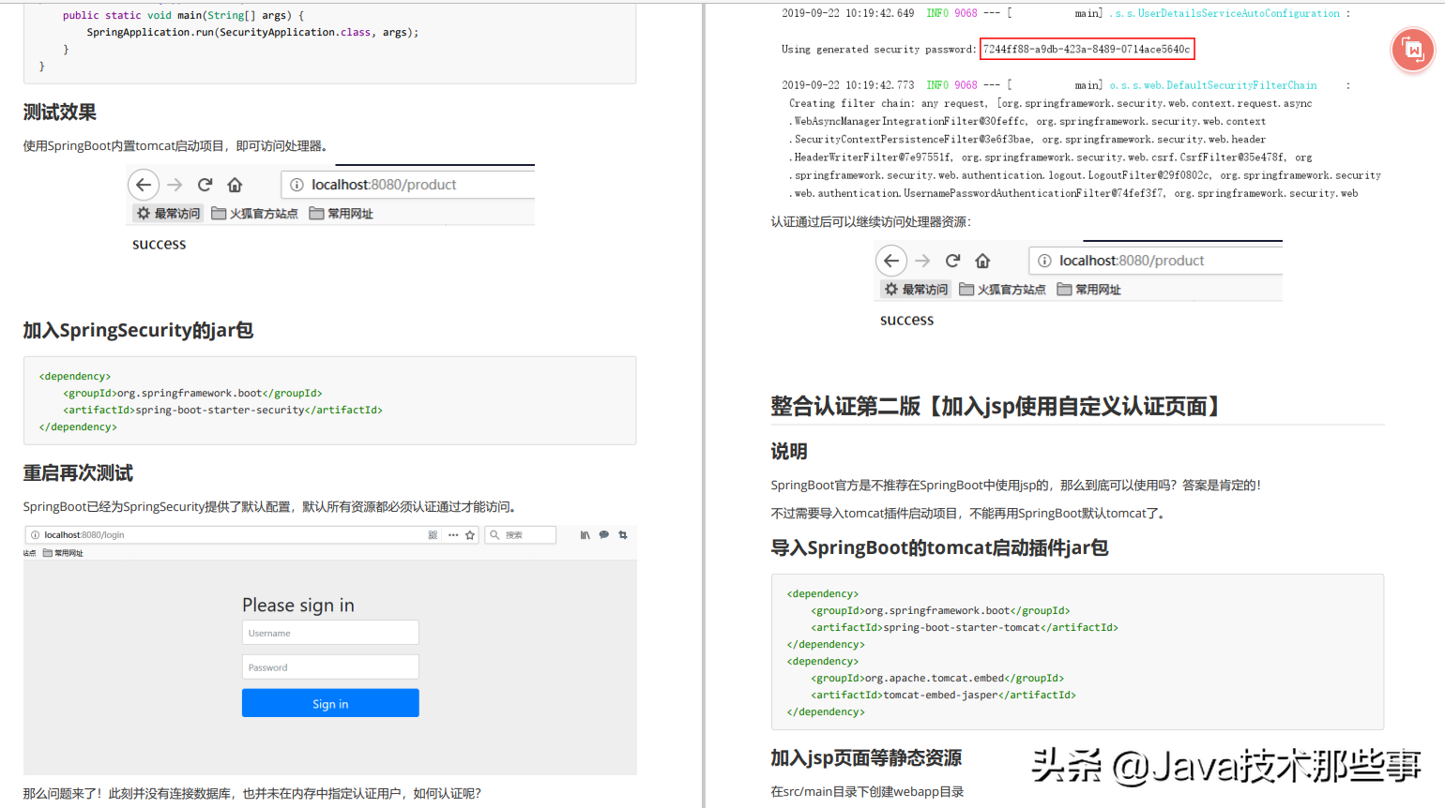This screenshot has height=808, width=1445.
Task: Open 最常访问 bookmark in browser under 测试效果
Action: [168, 214]
